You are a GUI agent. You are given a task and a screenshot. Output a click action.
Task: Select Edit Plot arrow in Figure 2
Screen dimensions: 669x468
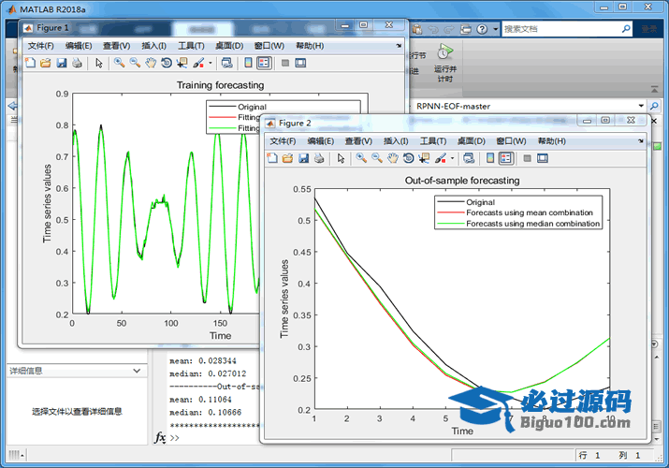tap(341, 158)
